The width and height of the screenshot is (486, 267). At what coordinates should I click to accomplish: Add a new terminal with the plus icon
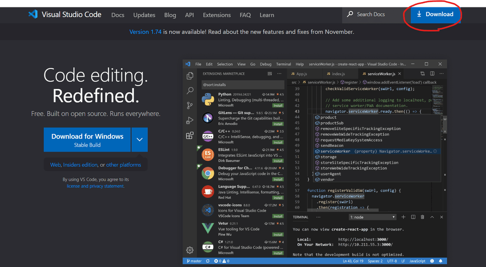pos(403,217)
